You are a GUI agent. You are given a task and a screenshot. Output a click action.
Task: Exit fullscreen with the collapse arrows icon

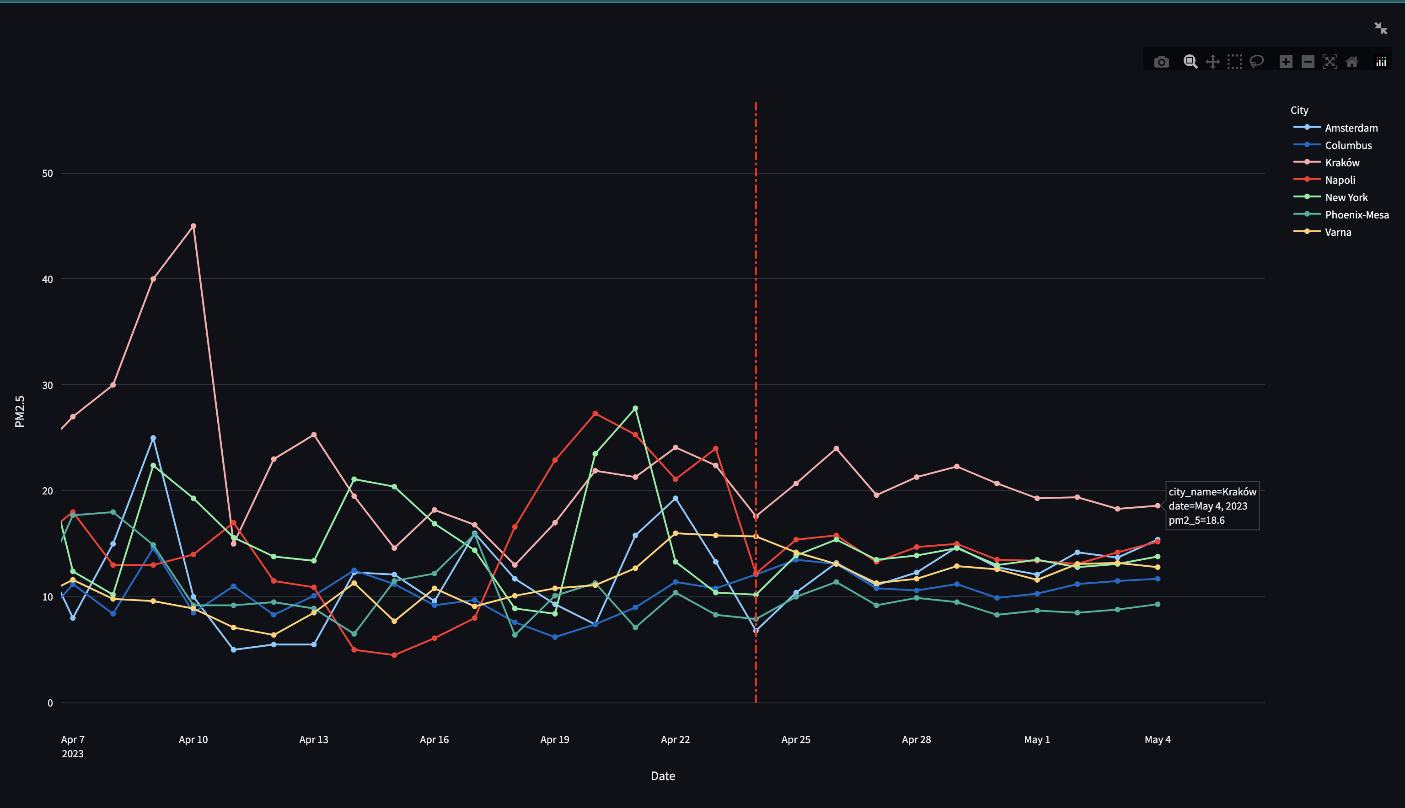click(x=1381, y=28)
